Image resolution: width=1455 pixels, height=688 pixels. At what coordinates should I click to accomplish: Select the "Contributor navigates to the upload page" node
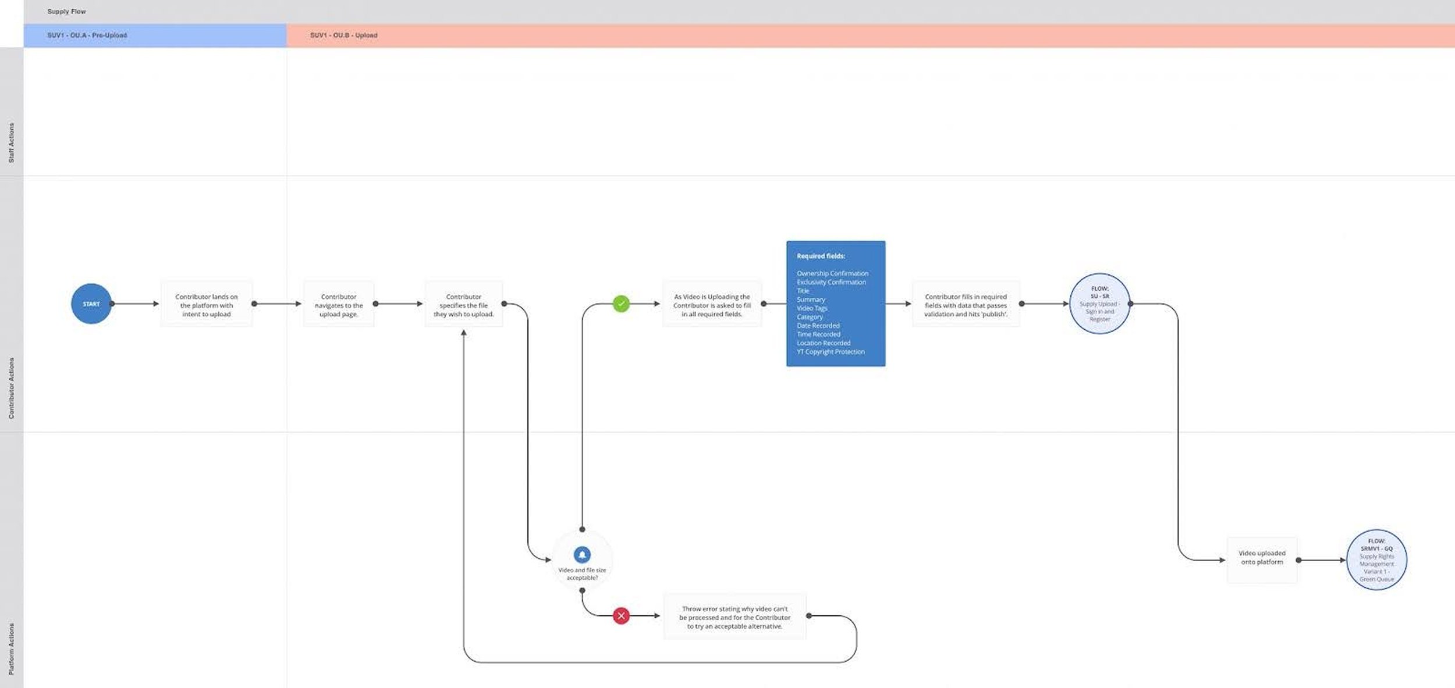(x=339, y=305)
